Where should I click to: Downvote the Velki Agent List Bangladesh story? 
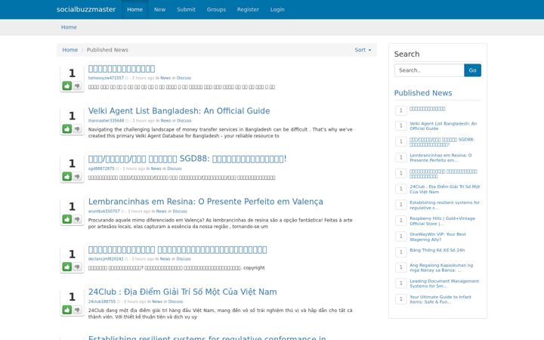(x=77, y=128)
